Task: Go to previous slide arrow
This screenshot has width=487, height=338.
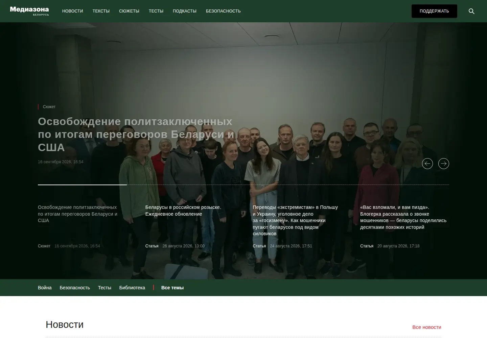Action: coord(427,164)
